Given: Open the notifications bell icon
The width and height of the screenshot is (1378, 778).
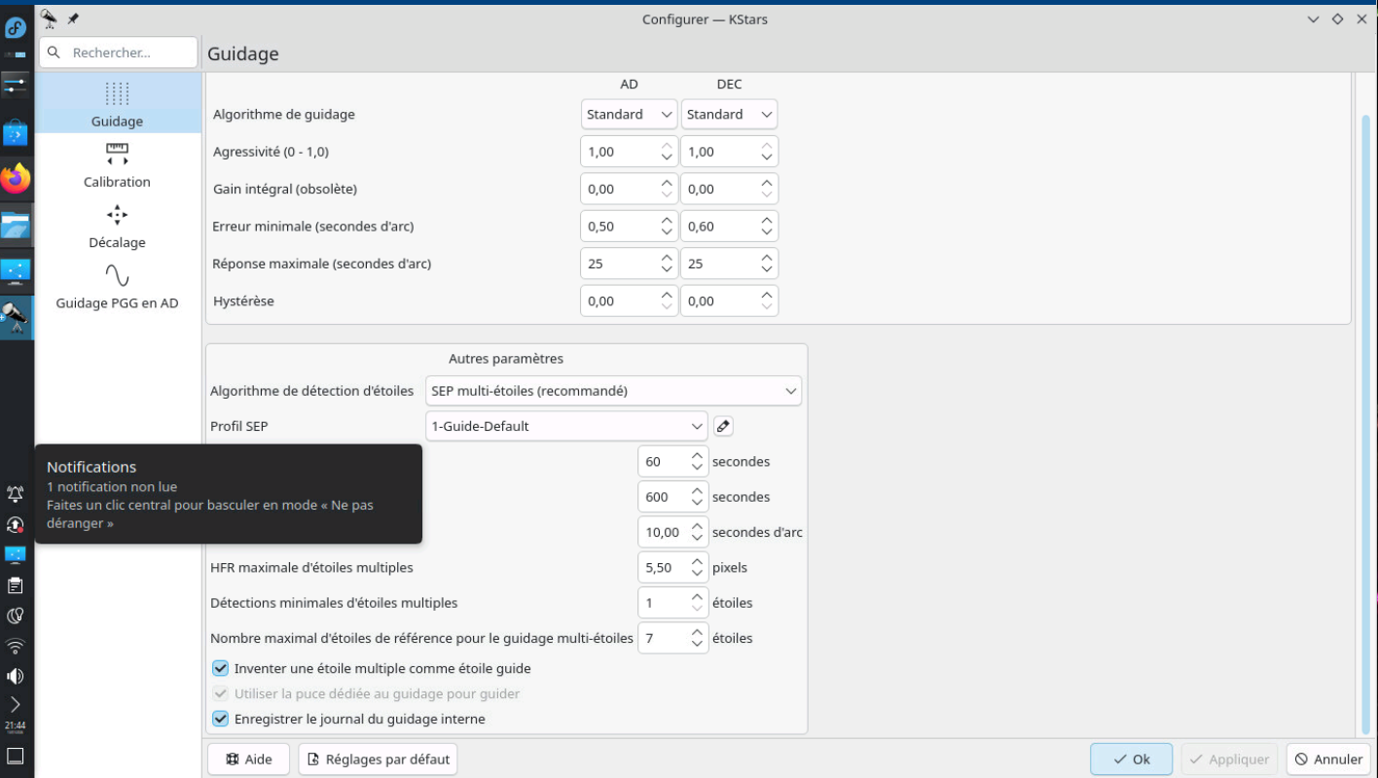Looking at the screenshot, I should click(15, 494).
